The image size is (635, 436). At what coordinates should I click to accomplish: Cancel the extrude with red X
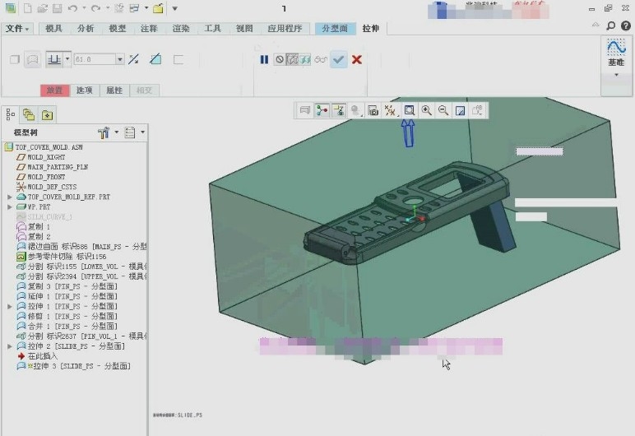[x=357, y=59]
